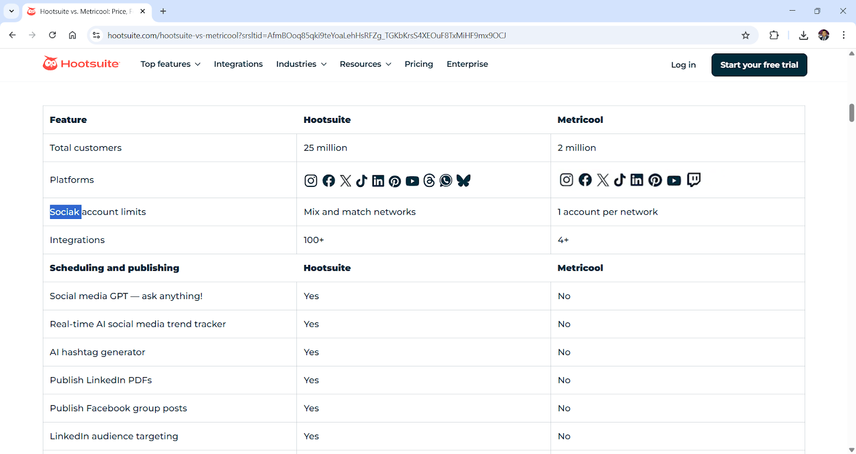The height and width of the screenshot is (454, 856).
Task: Open the browser Downloads icon
Action: click(803, 35)
